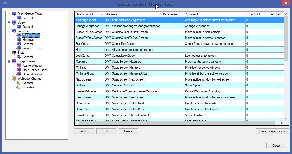Open Other Windows settings
The image size is (292, 154).
pyautogui.click(x=33, y=74)
